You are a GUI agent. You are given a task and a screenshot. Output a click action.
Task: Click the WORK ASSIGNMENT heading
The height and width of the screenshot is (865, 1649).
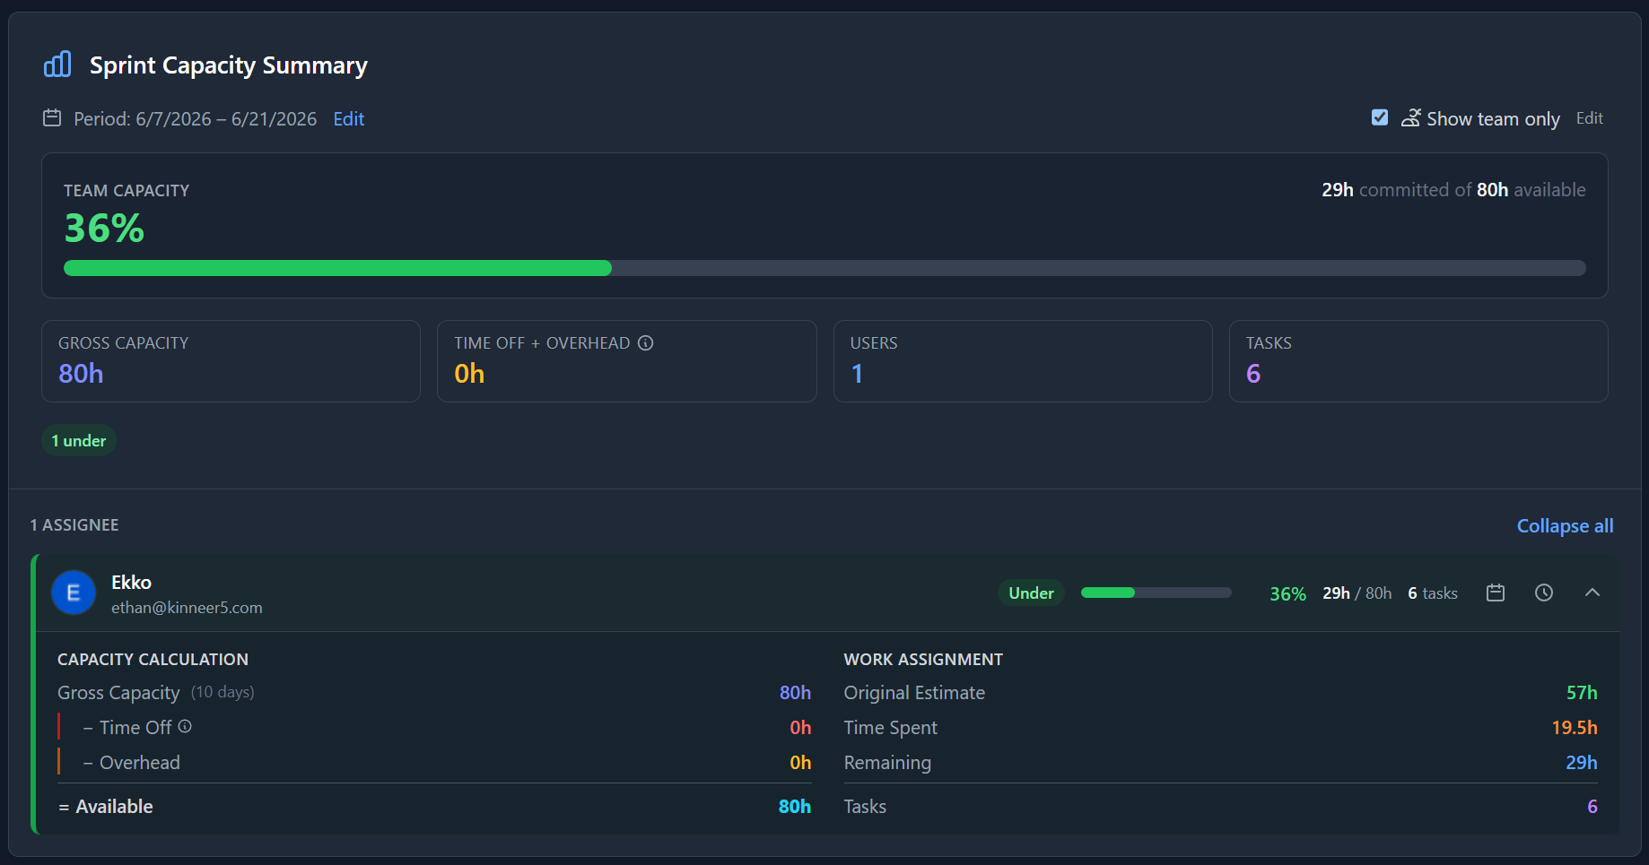[923, 660]
